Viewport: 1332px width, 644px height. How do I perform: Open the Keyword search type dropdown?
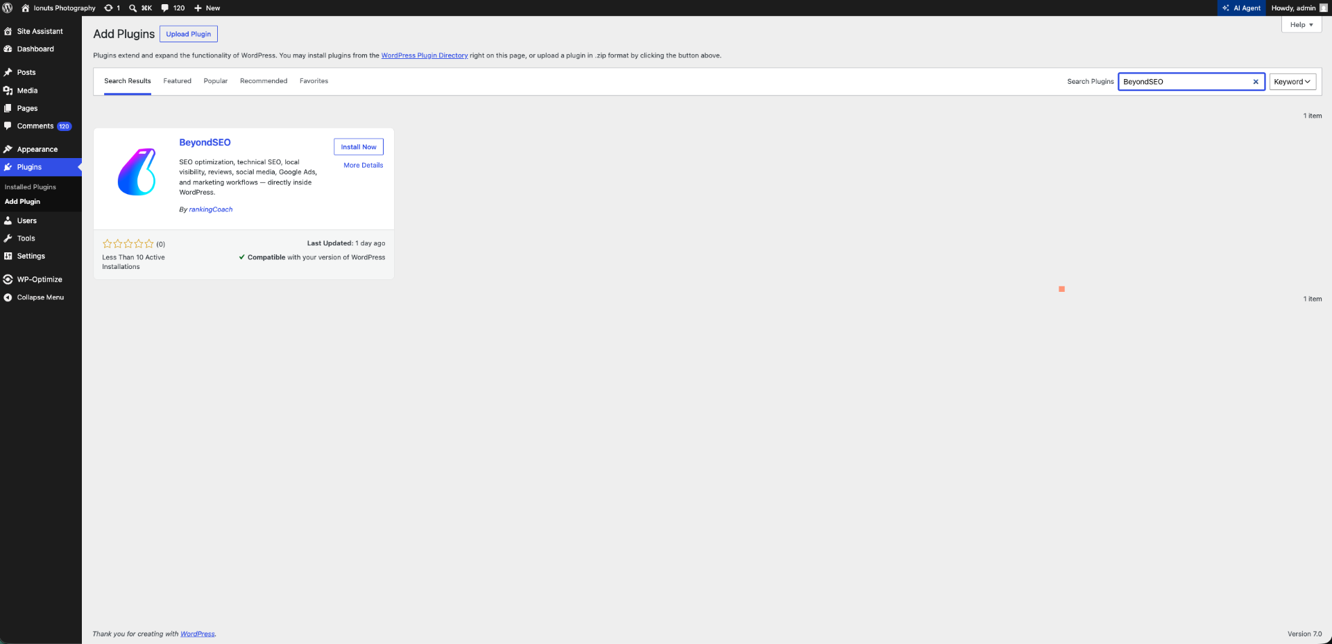click(1292, 82)
